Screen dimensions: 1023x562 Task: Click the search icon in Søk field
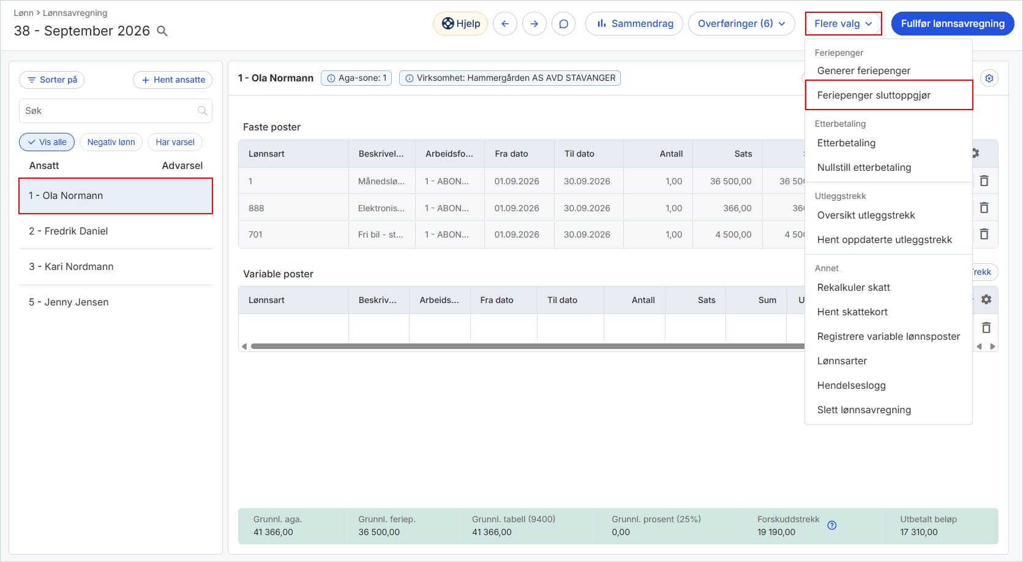point(202,111)
